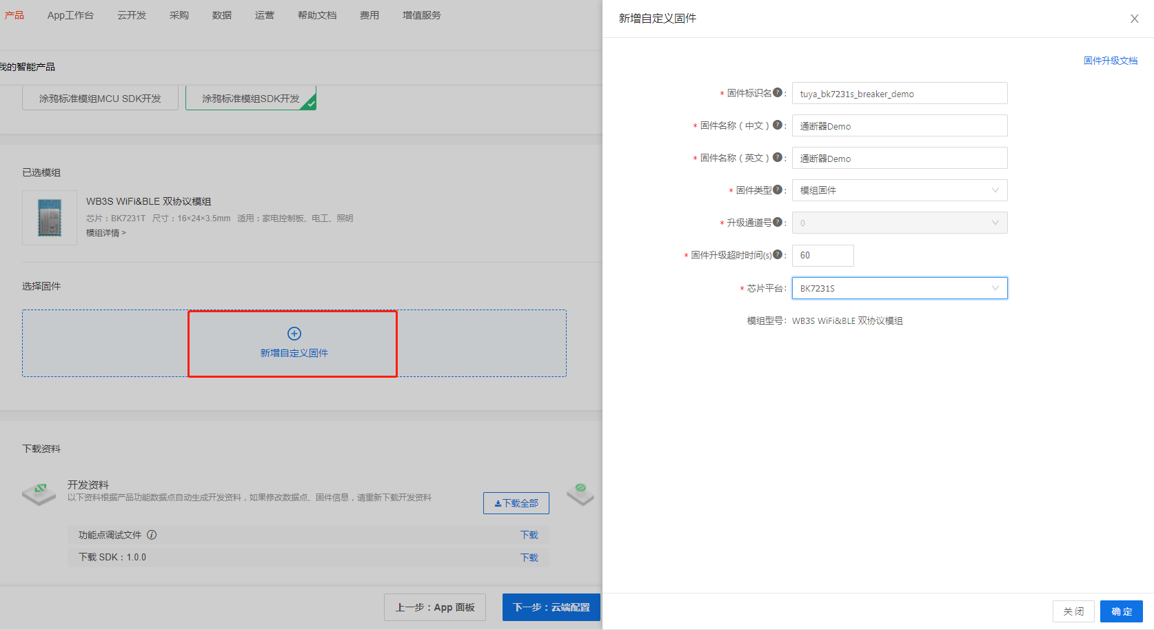Click 下一步：云端配置 button
Viewport: 1154px width, 630px height.
[551, 607]
